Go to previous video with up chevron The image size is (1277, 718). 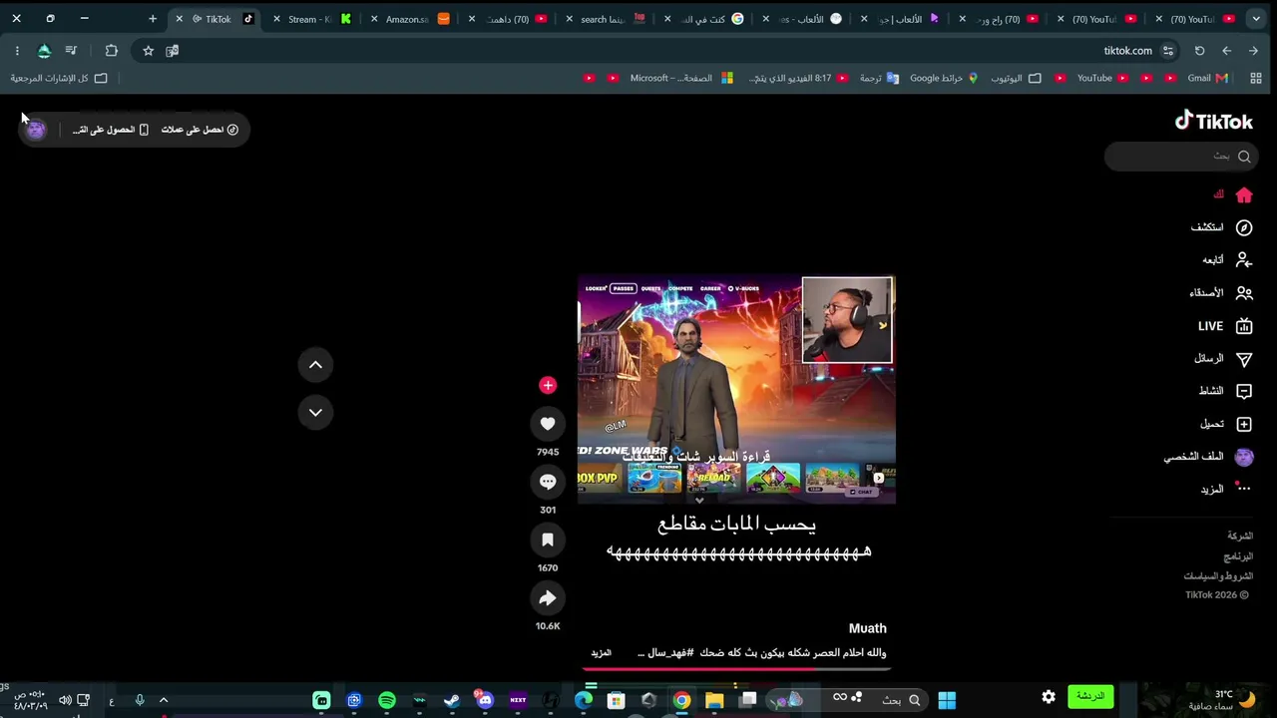(x=315, y=365)
